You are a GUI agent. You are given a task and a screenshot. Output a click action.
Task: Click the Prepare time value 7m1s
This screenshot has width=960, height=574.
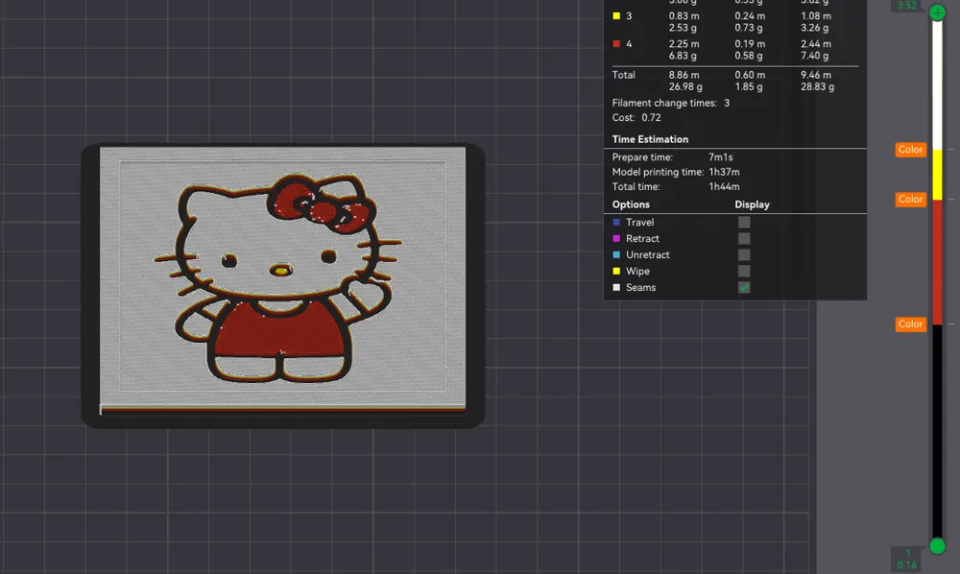[x=721, y=157]
